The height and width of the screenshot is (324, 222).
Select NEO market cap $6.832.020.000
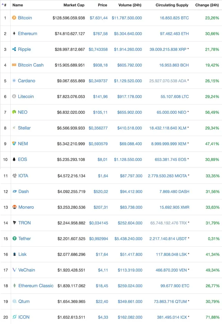pos(71,112)
